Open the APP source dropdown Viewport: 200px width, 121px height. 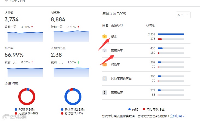(x=183, y=15)
